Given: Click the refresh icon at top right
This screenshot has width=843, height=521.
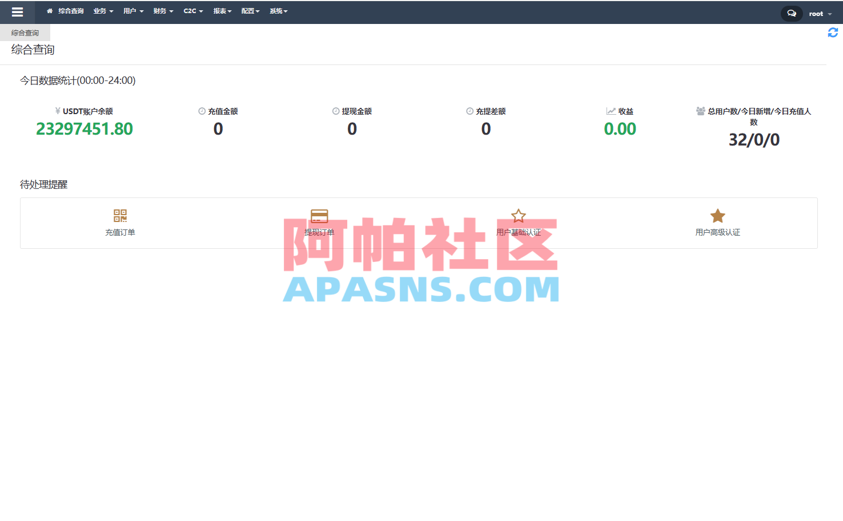Looking at the screenshot, I should pyautogui.click(x=832, y=33).
